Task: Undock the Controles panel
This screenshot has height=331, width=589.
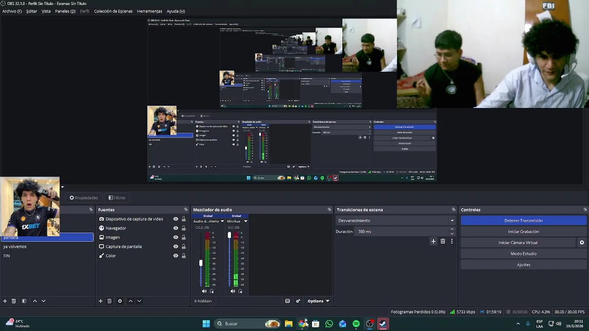Action: (x=585, y=210)
